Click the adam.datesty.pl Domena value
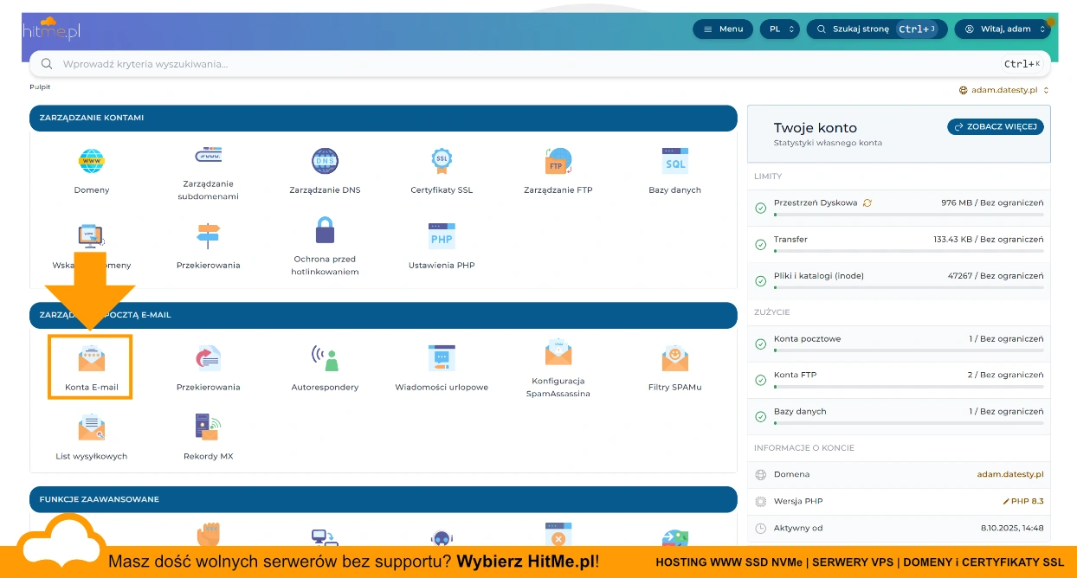This screenshot has height=578, width=1077. point(1010,474)
